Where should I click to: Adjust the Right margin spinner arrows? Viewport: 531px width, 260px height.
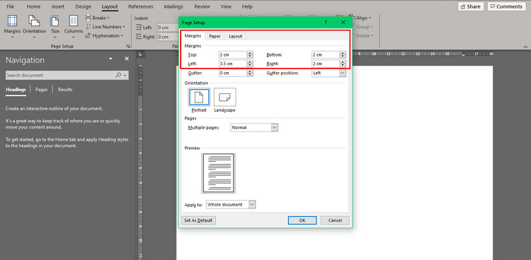pos(343,64)
